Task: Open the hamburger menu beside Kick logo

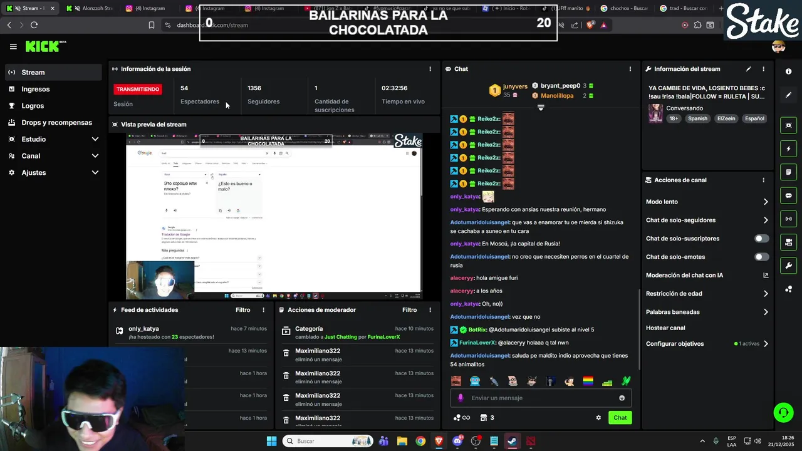Action: [13, 46]
